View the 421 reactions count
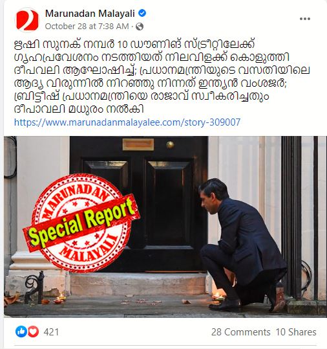Screen dimensions: 327x349 tap(51, 332)
